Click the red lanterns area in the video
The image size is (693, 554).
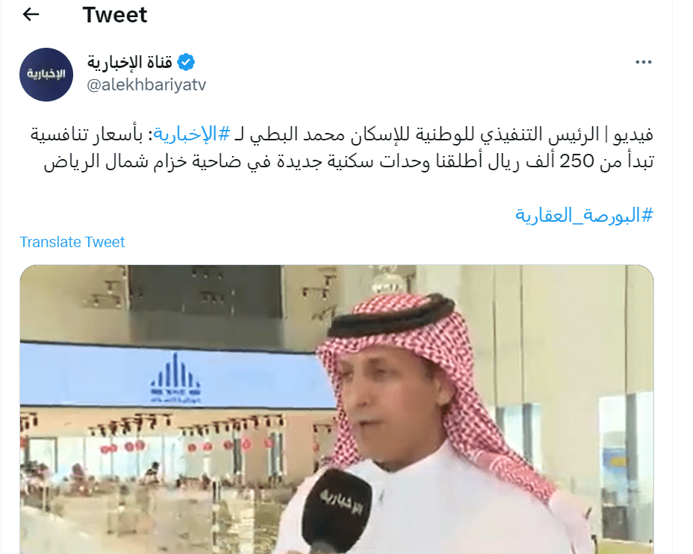(186, 446)
